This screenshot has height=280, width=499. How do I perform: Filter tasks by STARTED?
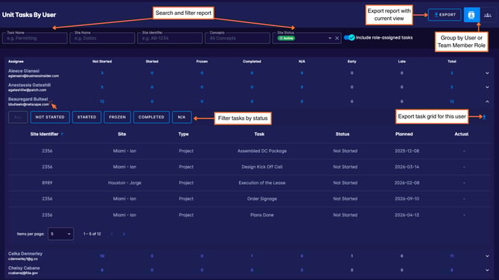pos(86,117)
